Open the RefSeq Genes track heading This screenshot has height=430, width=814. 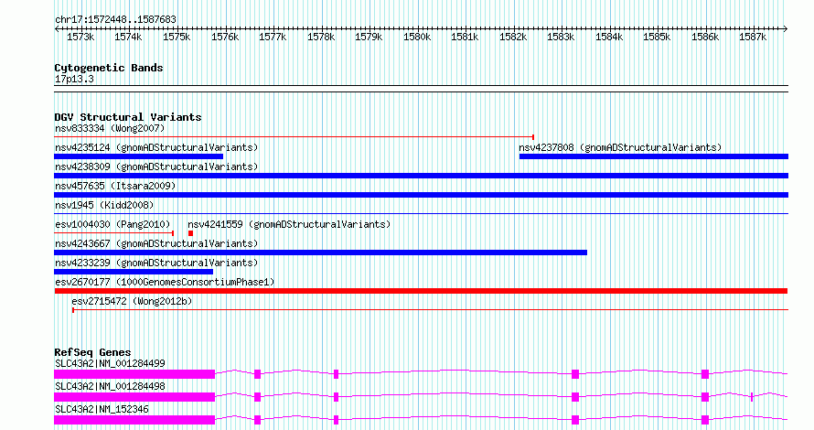click(x=92, y=352)
